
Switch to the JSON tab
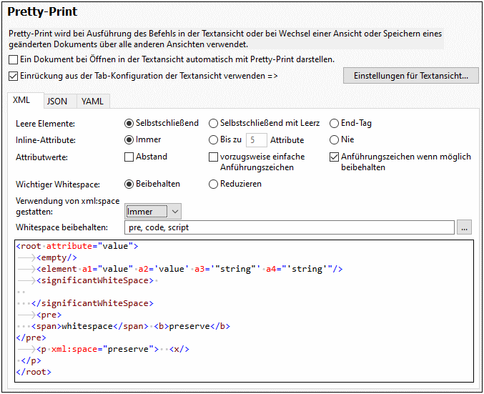point(57,102)
